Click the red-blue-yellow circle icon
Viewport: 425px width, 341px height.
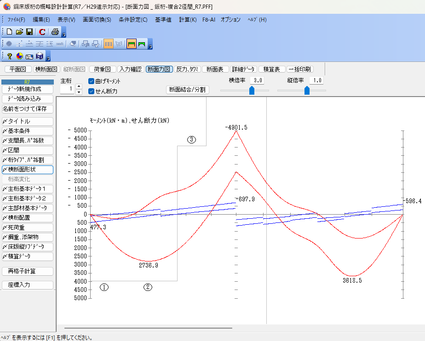pyautogui.click(x=19, y=56)
